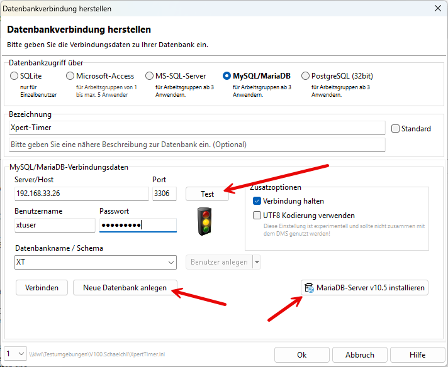Screen dimensions: 448x367
Task: Select MS-SQL-Server as database type
Action: pyautogui.click(x=149, y=76)
